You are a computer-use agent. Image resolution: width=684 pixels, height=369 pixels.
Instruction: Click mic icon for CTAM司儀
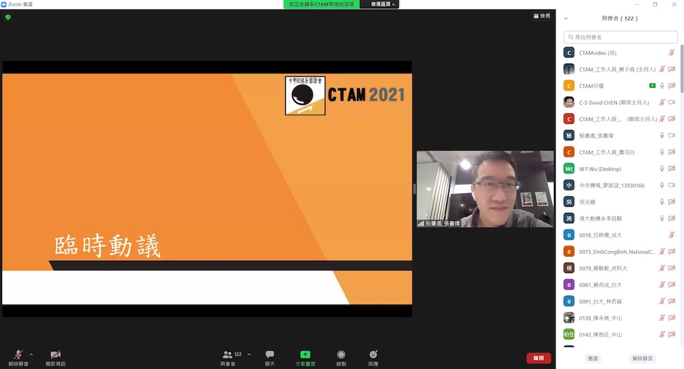(661, 86)
